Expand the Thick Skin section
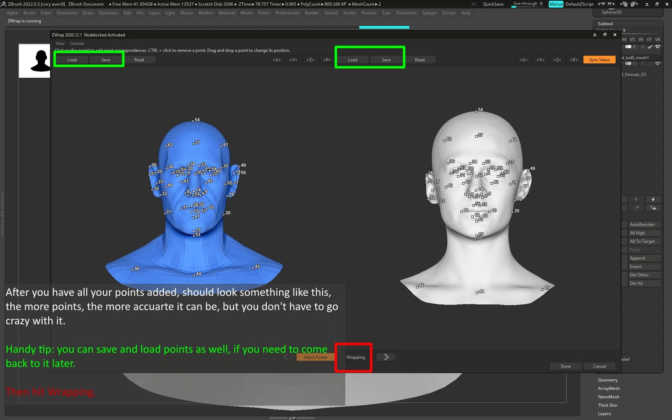The height and width of the screenshot is (420, 672). tap(607, 405)
